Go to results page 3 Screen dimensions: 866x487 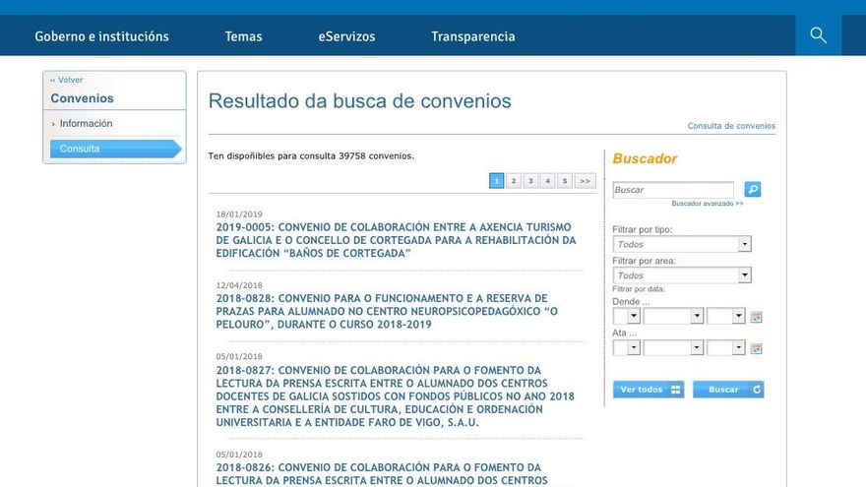pos(530,181)
